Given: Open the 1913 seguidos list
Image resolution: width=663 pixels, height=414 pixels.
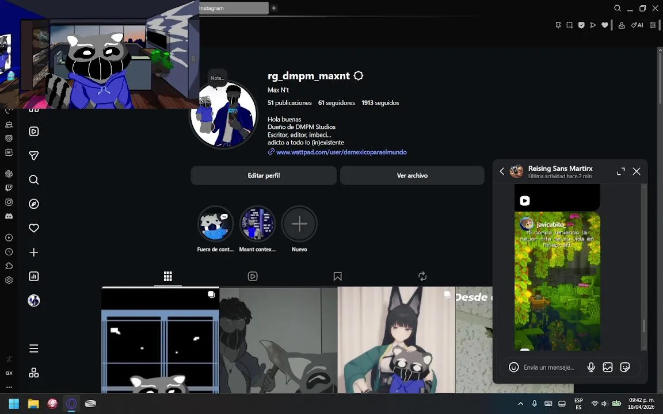Looking at the screenshot, I should [x=380, y=103].
